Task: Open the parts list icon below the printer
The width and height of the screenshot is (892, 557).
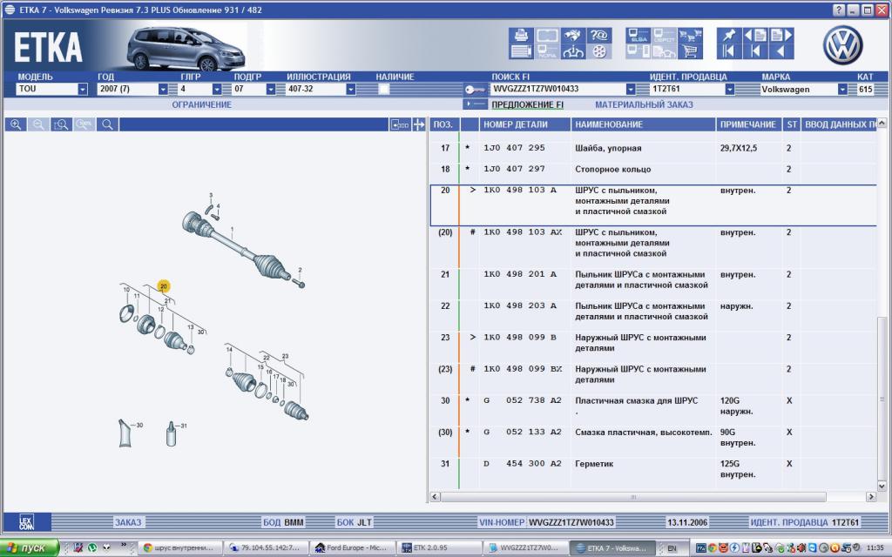Action: (x=521, y=51)
